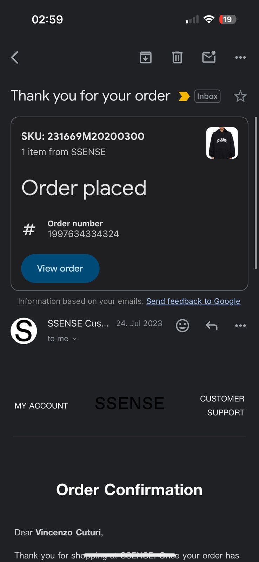Screen dimensions: 259x562
Task: Open the black hoodie product thumbnail
Action: click(x=222, y=143)
